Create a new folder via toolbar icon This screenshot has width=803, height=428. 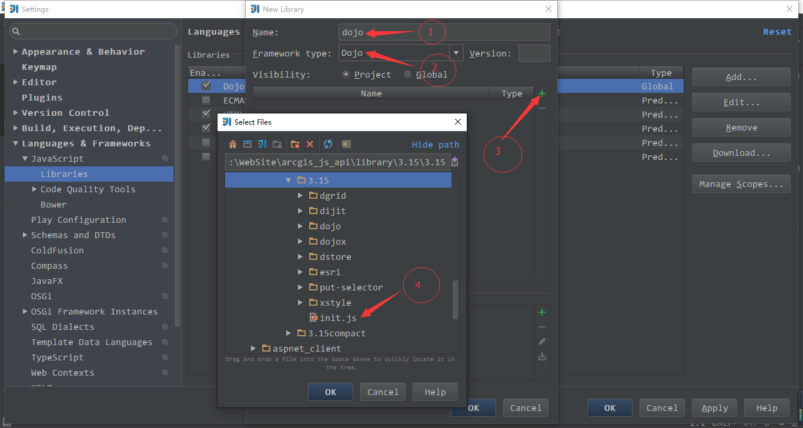(295, 144)
